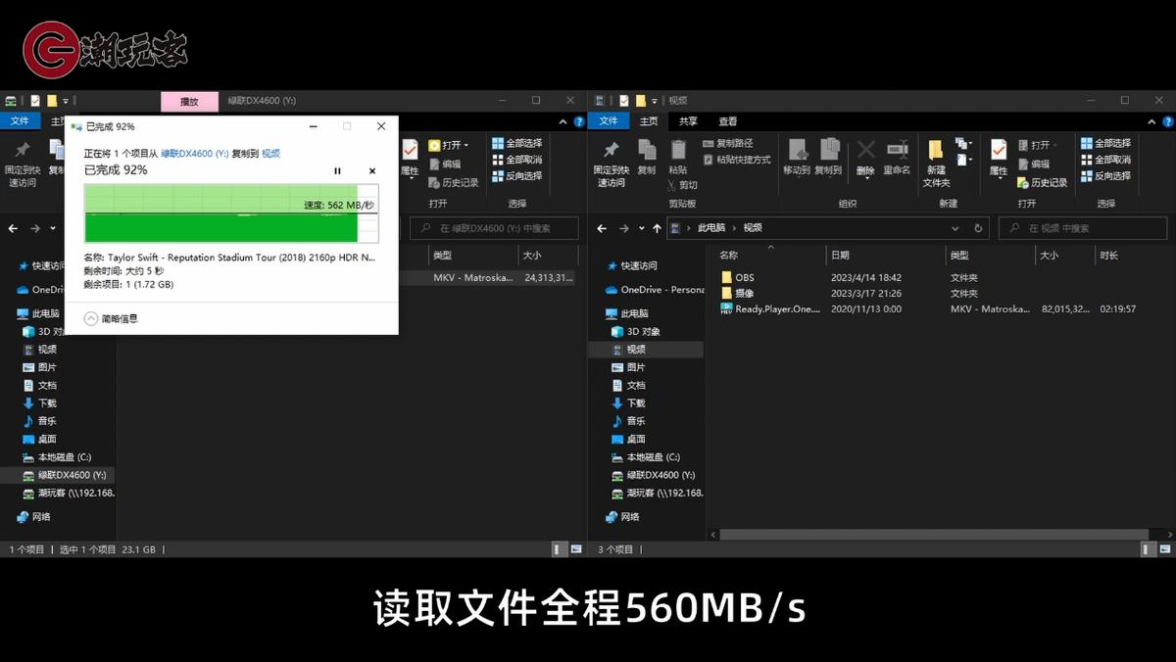Expand the ribbon with the chevron arrow

[1152, 122]
